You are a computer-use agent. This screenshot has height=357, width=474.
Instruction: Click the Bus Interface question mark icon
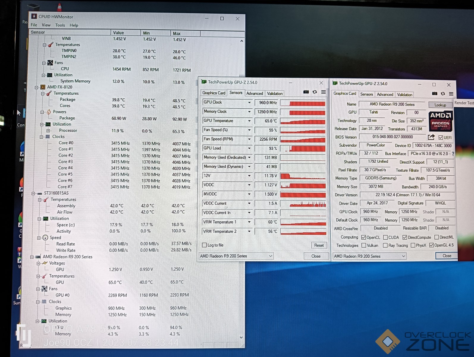[453, 154]
